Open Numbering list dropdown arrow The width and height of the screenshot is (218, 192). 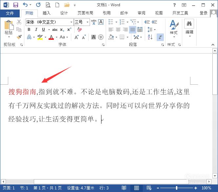coord(127,22)
